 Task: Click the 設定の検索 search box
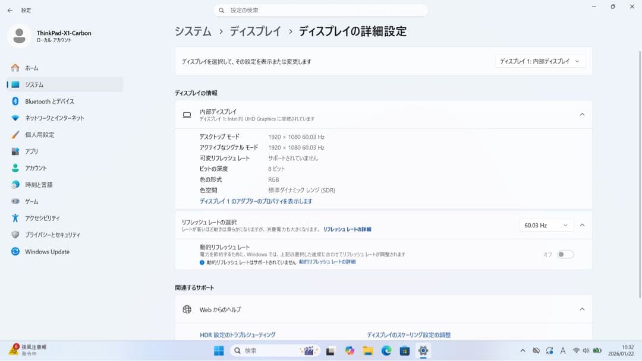(x=321, y=10)
